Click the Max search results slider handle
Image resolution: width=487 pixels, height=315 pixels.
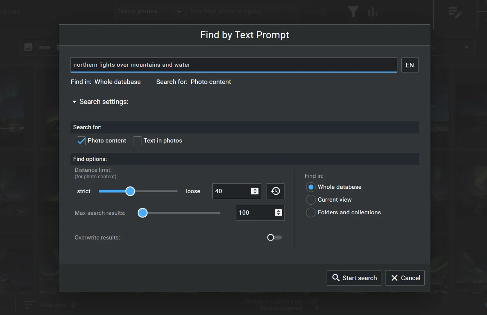(143, 213)
